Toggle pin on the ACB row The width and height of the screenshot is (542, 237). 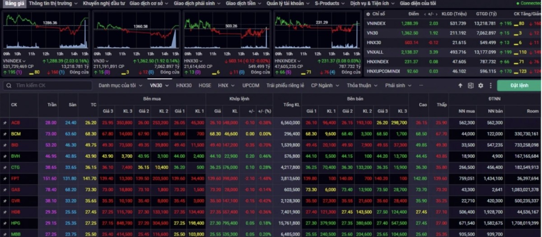coord(5,123)
